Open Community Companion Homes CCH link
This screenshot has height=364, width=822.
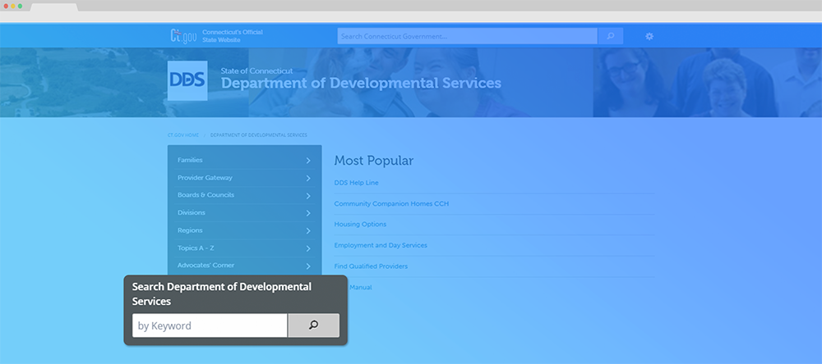[x=391, y=203]
